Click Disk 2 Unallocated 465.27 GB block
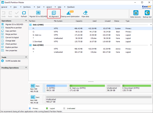 (99, 99)
